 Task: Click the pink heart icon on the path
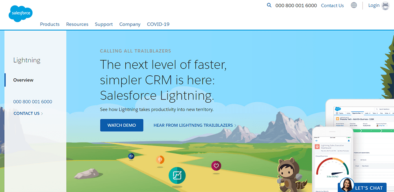pos(216,166)
